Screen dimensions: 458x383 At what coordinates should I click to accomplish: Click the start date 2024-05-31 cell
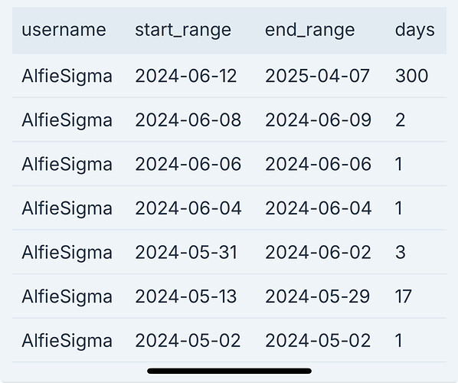click(x=186, y=253)
